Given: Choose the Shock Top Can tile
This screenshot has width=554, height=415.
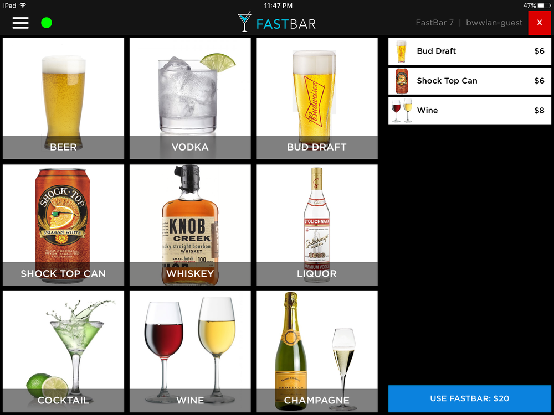Looking at the screenshot, I should point(63,225).
